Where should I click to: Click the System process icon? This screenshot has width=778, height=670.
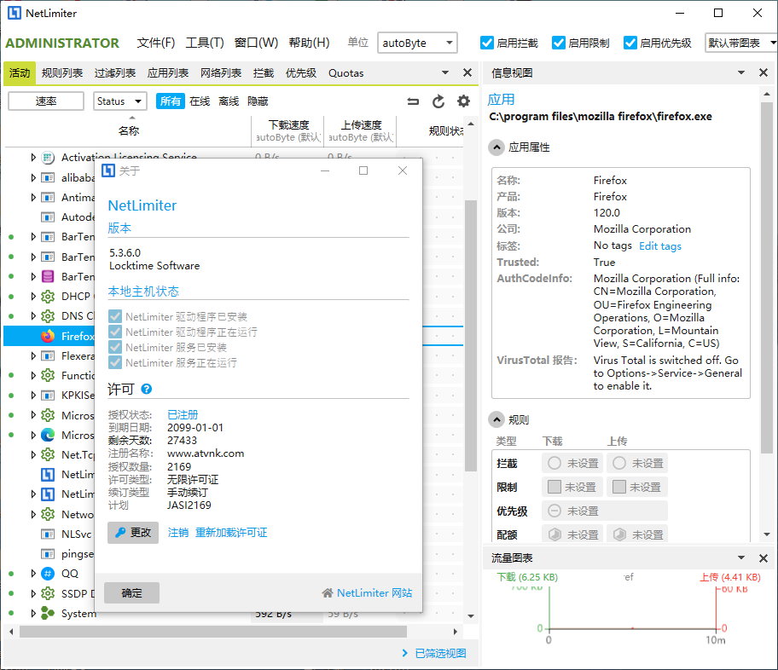(48, 614)
